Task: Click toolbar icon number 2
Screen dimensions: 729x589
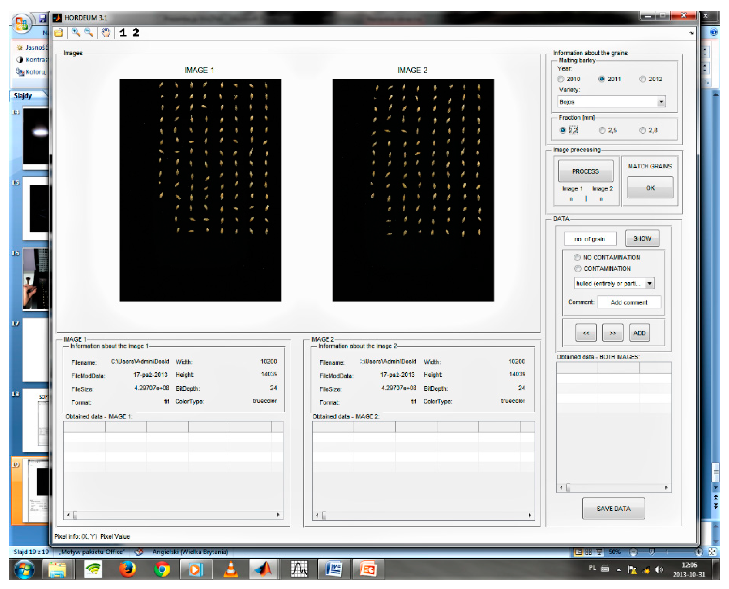Action: point(136,33)
